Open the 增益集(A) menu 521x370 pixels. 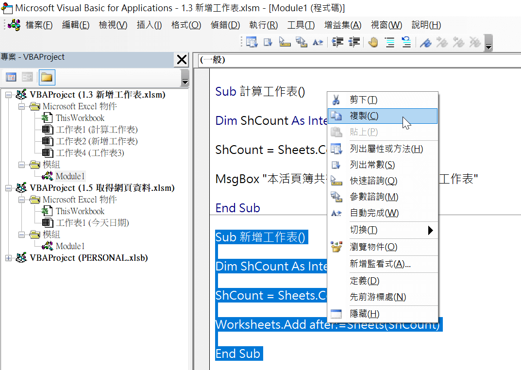coord(343,25)
